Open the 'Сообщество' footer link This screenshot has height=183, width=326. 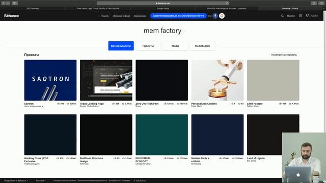115,181
